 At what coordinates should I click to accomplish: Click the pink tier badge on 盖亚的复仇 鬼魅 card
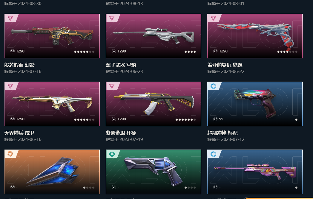coord(213,18)
